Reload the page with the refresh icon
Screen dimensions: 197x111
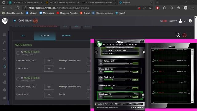[x=18, y=8]
